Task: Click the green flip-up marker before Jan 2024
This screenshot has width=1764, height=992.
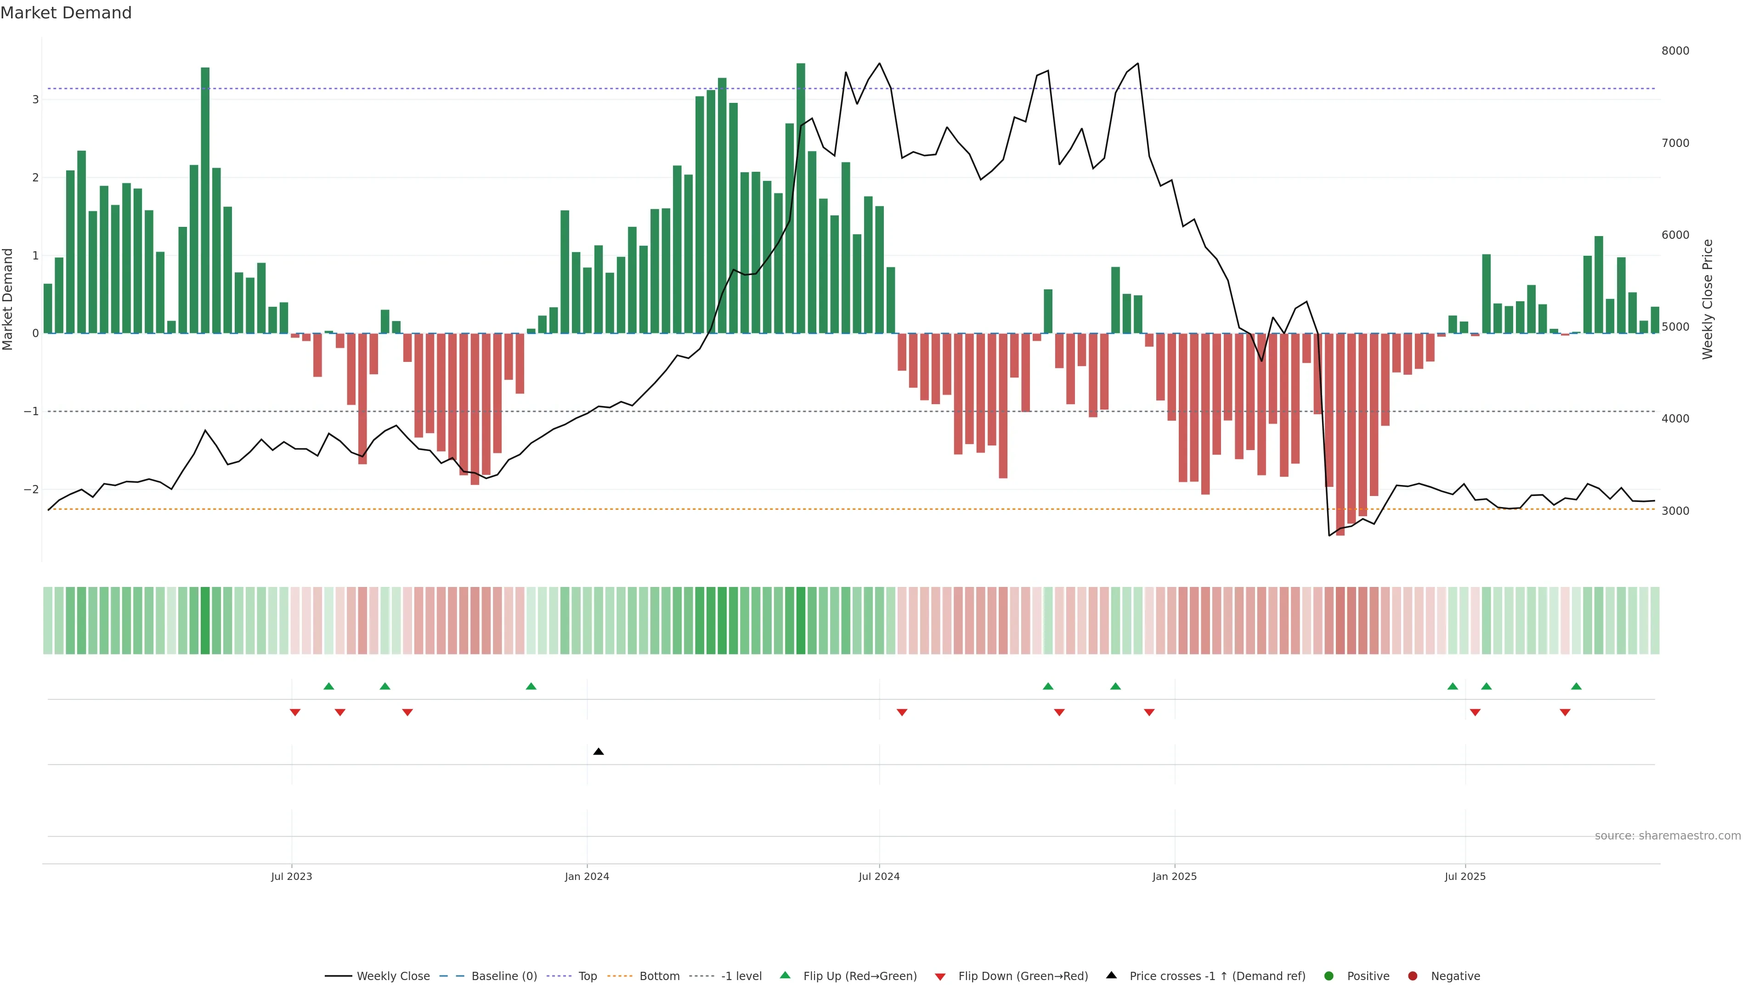Action: [531, 686]
